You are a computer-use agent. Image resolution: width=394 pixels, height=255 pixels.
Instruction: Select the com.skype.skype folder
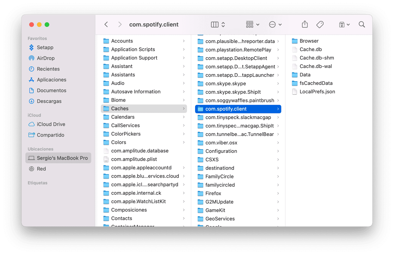(238, 83)
